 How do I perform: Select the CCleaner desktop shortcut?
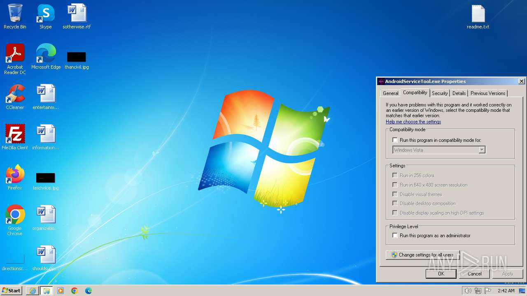coord(15,97)
